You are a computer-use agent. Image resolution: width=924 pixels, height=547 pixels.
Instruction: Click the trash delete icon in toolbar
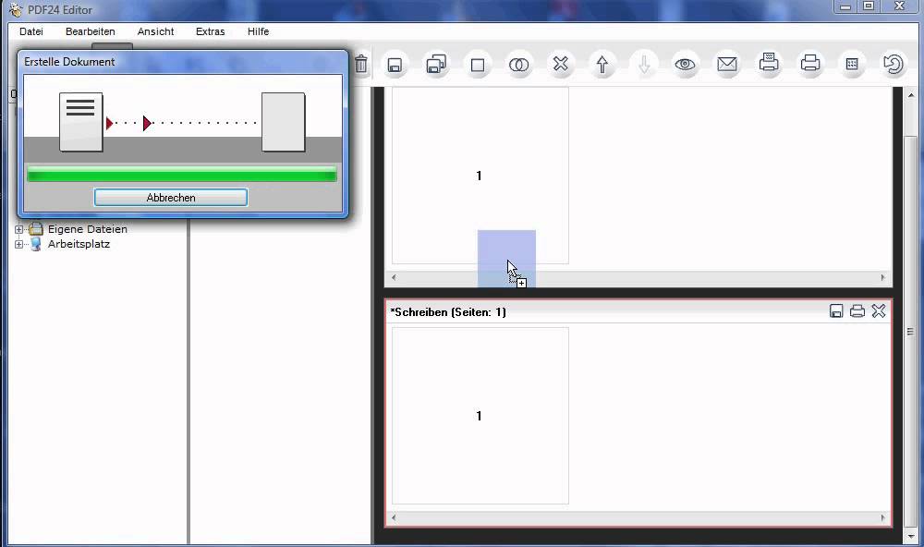click(361, 64)
